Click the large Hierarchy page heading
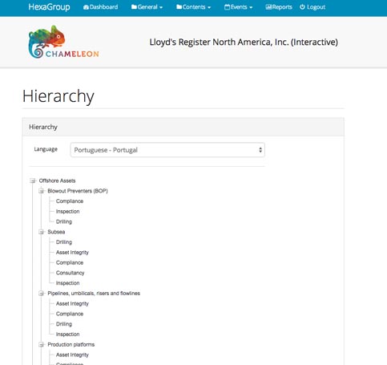The image size is (387, 365). 58,96
